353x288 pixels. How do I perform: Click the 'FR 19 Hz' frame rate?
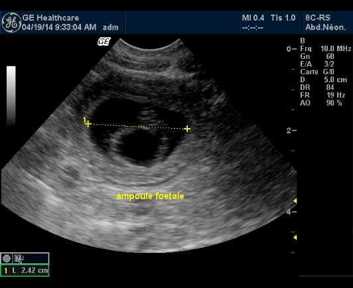click(322, 96)
